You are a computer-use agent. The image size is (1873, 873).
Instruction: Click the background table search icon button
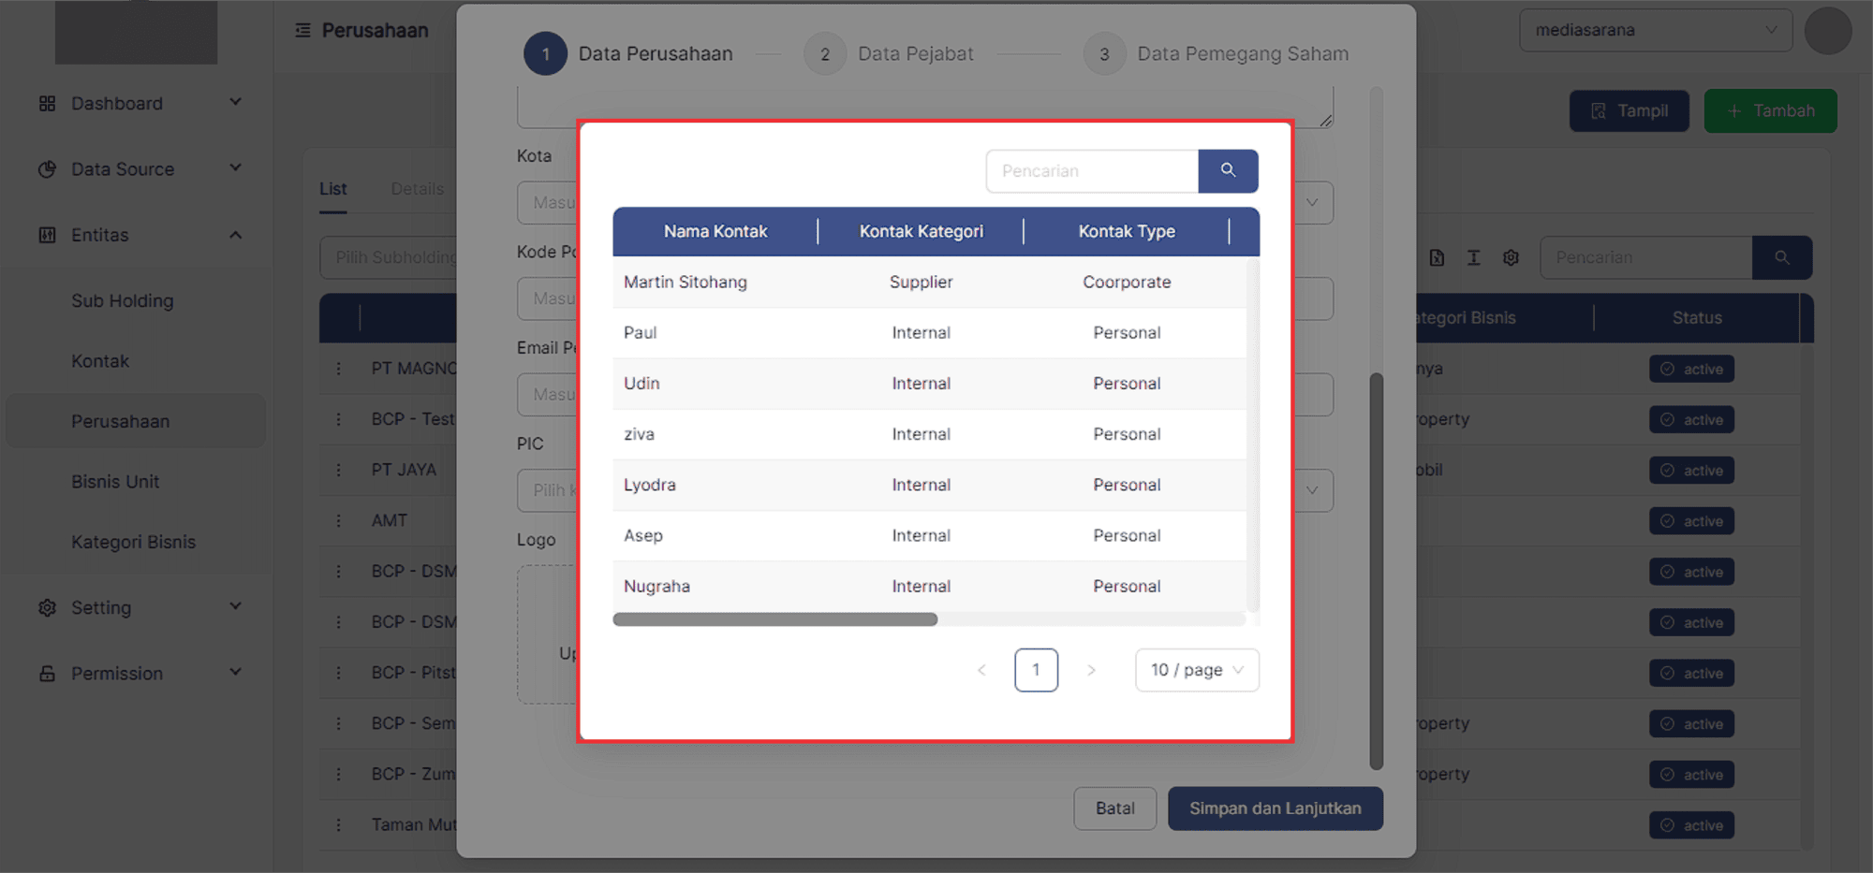coord(1781,258)
